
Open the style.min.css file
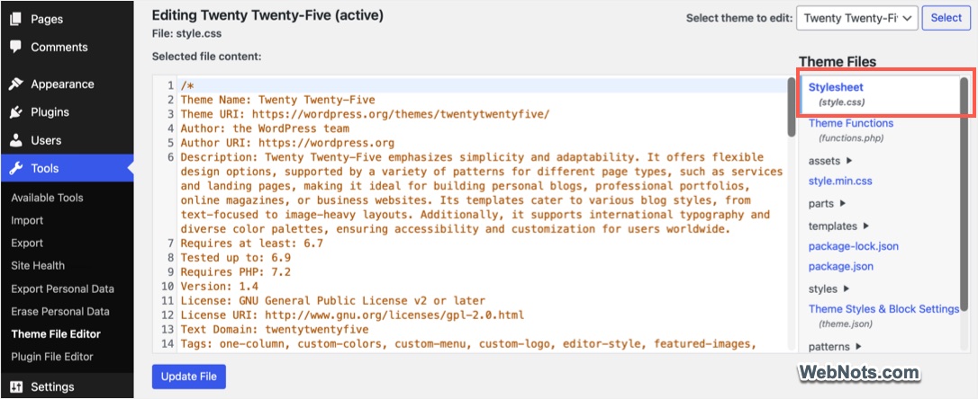click(x=840, y=182)
